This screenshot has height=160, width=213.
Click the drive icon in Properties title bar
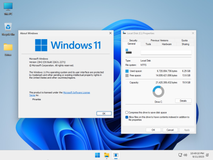pyautogui.click(x=124, y=33)
